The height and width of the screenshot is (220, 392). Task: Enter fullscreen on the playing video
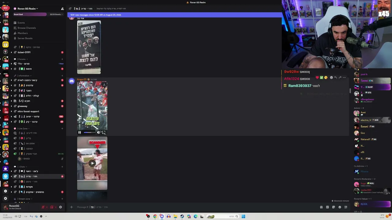104,132
